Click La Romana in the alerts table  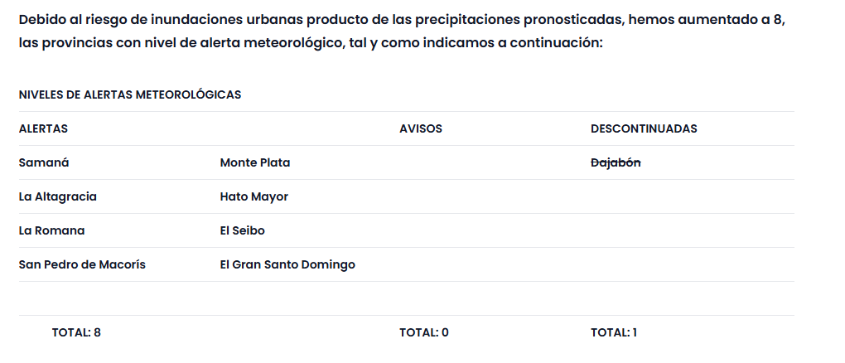pos(51,231)
